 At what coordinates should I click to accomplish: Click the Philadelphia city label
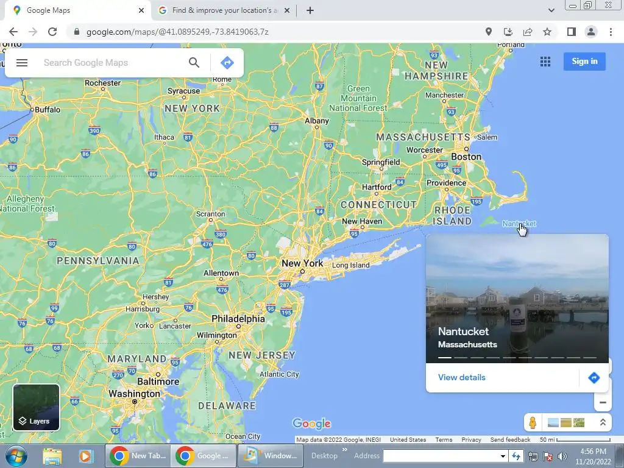click(238, 319)
